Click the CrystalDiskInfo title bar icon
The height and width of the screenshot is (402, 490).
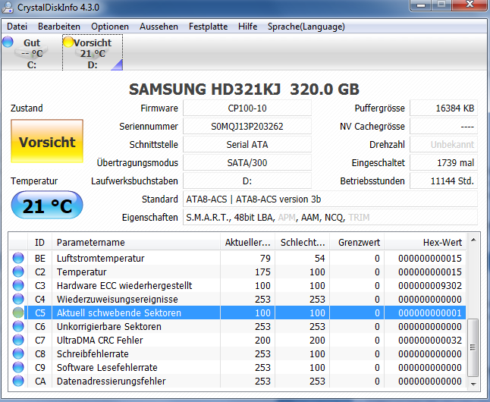[x=8, y=7]
